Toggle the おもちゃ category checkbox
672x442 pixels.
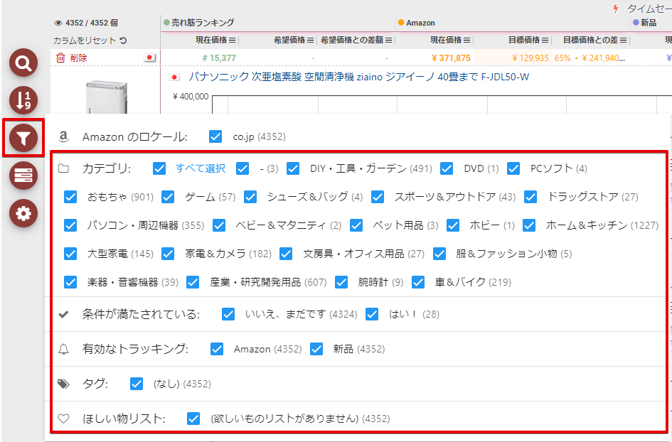70,197
